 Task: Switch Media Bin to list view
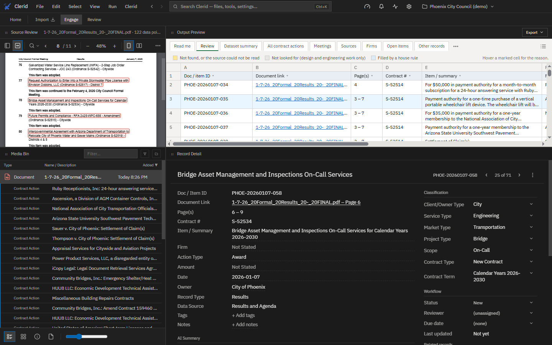click(10, 337)
